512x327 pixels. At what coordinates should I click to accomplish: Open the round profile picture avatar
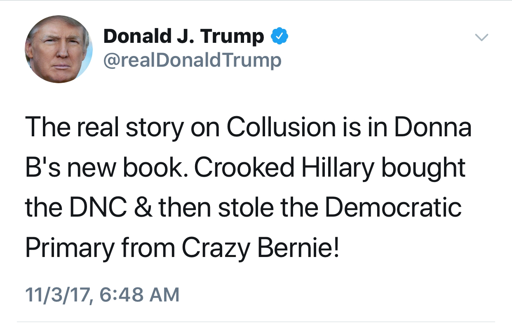click(x=59, y=49)
